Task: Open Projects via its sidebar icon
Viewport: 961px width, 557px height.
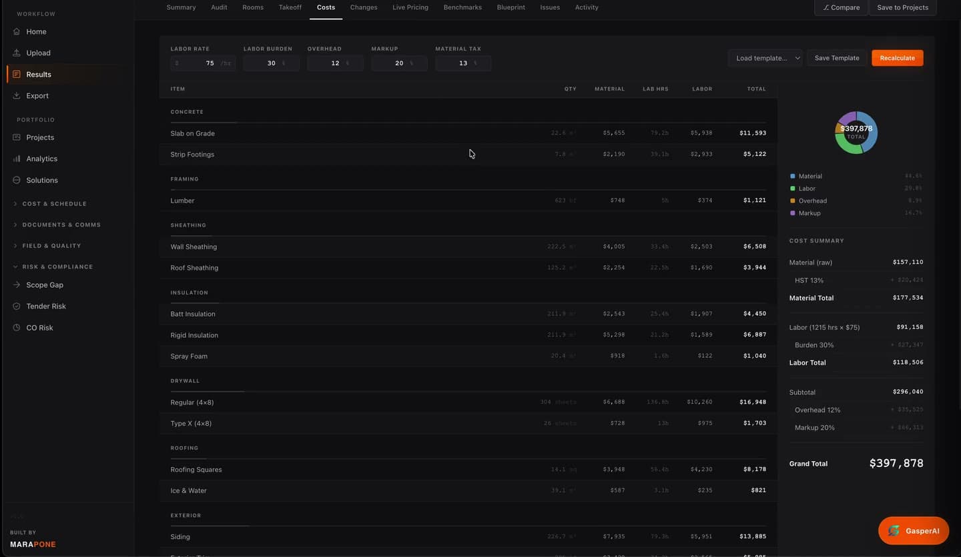Action: point(17,137)
